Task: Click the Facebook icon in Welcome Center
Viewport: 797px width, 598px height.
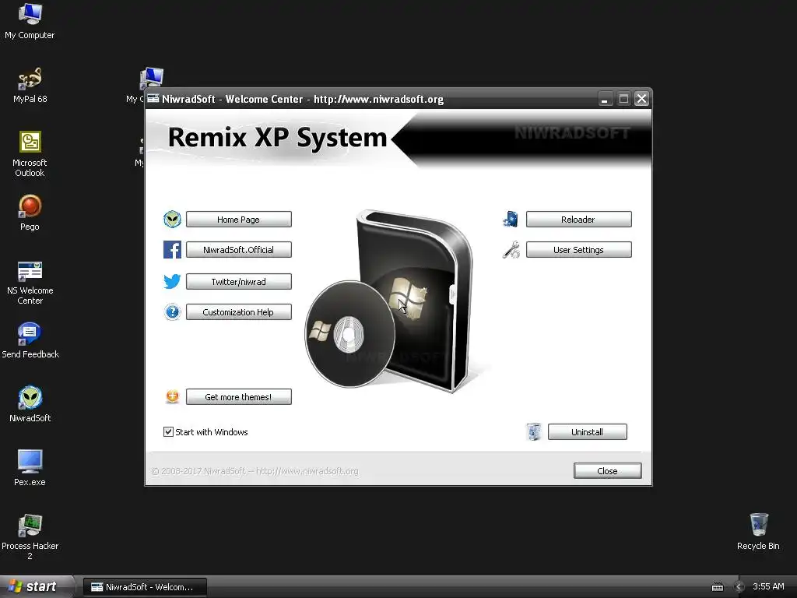Action: coord(172,250)
